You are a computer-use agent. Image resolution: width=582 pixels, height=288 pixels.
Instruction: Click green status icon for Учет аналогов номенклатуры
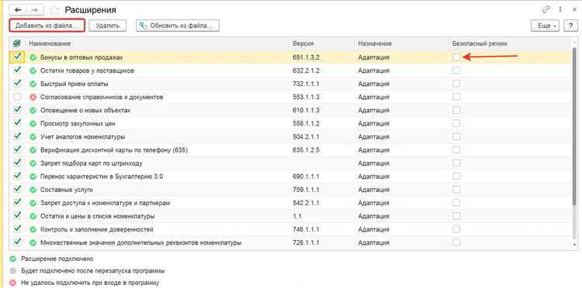pos(33,137)
